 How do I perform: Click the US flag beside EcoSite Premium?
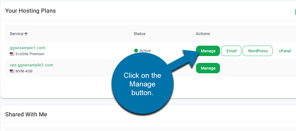pos(12,54)
